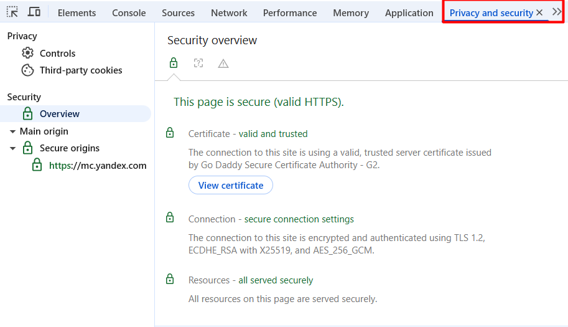Image resolution: width=568 pixels, height=327 pixels.
Task: Show more DevTools tabs with chevron
Action: tap(557, 12)
